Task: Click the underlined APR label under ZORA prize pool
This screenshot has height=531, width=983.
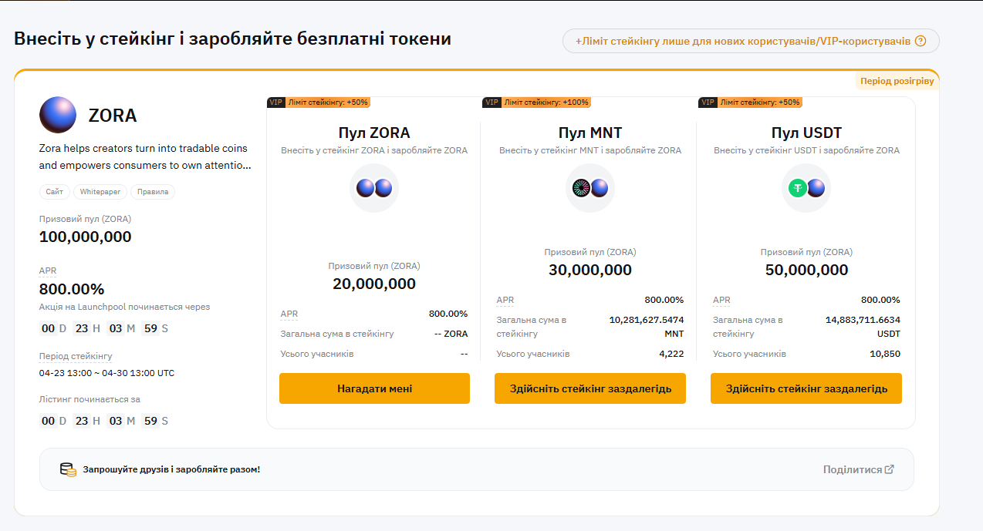Action: pyautogui.click(x=48, y=271)
